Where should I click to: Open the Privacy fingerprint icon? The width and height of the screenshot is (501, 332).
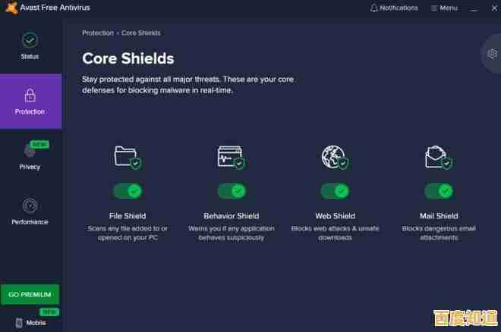click(x=30, y=150)
